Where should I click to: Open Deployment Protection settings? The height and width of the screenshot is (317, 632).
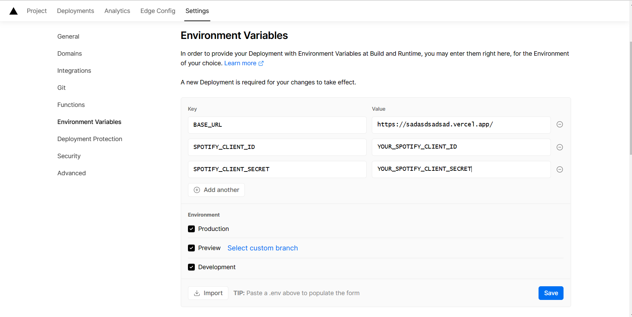pos(90,139)
